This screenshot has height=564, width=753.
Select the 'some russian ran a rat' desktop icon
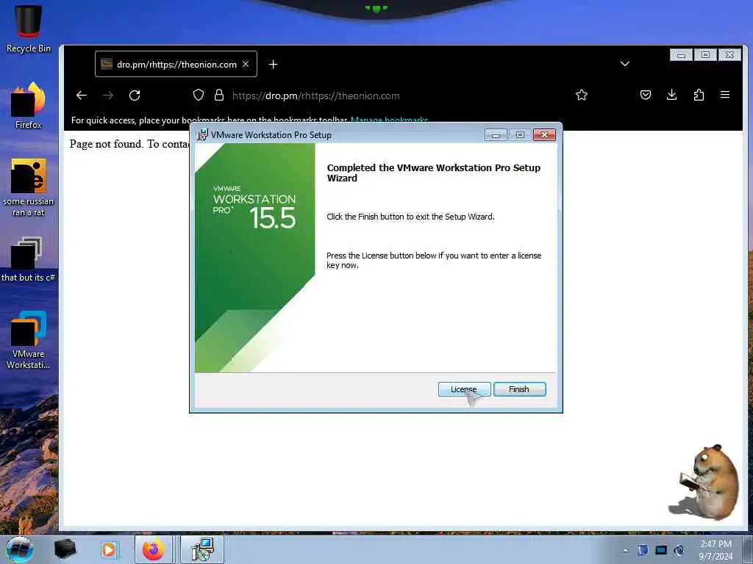(x=29, y=187)
